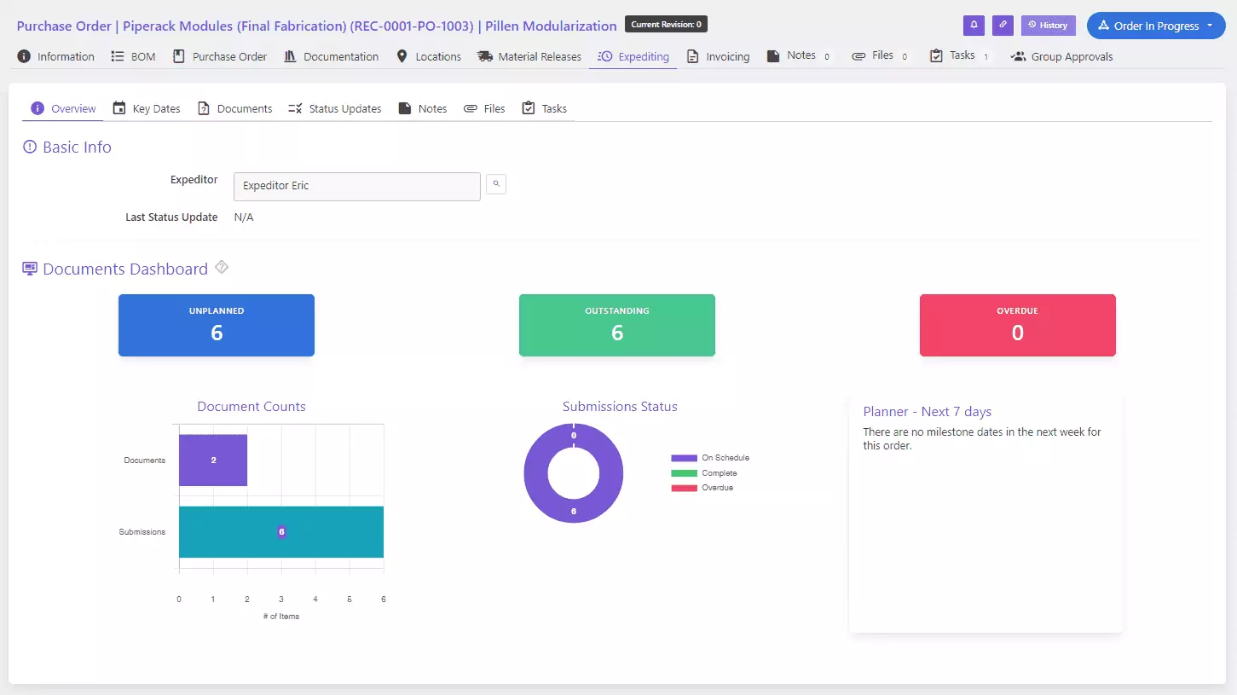Click the purchase order title text
This screenshot has height=695, width=1237.
tap(316, 26)
